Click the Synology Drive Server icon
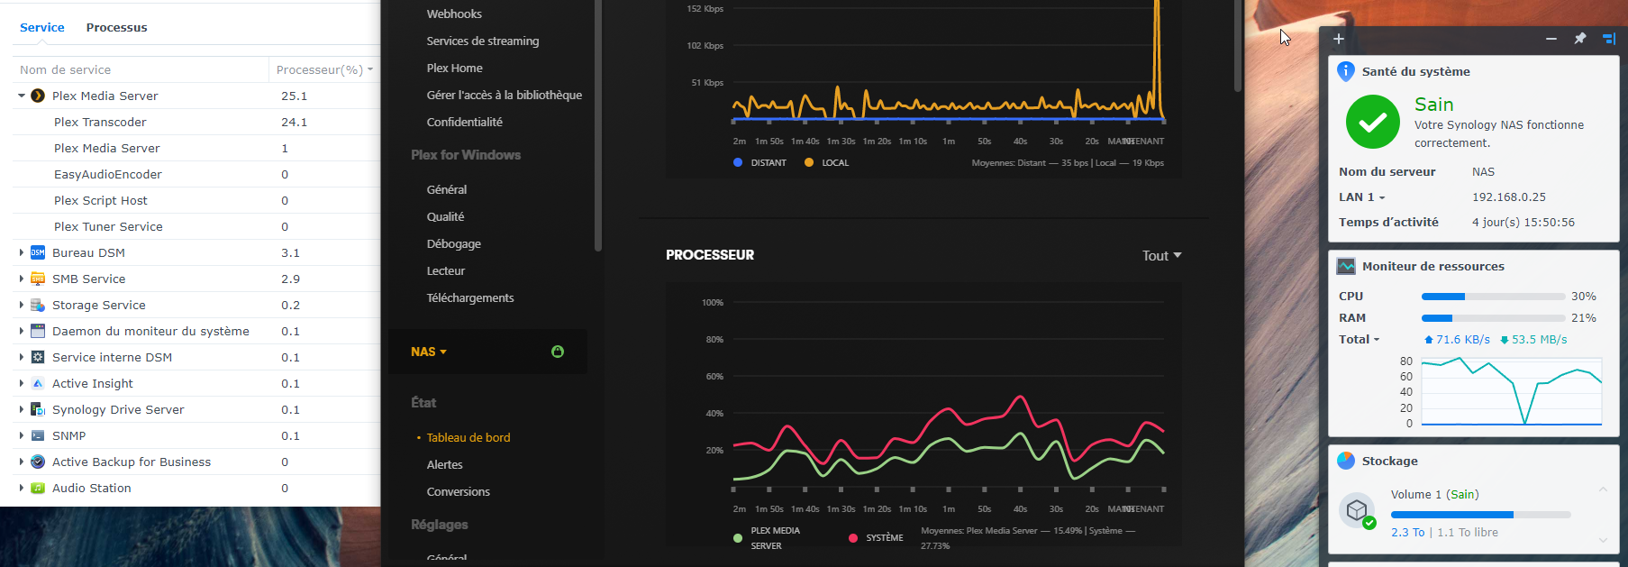Screen dimensions: 1628x567 [x=38, y=409]
